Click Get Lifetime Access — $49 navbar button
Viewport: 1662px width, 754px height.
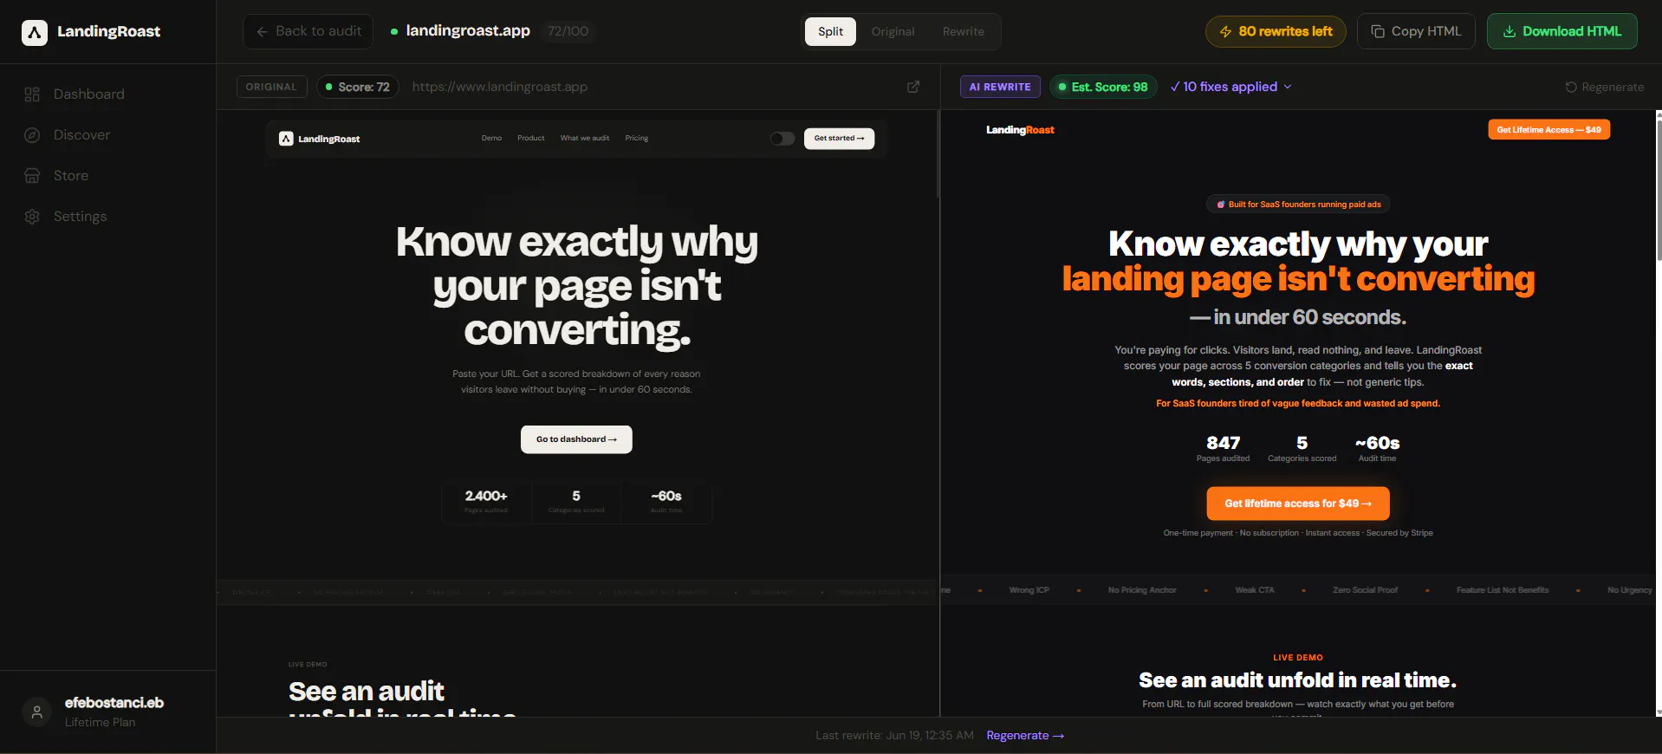(1548, 130)
